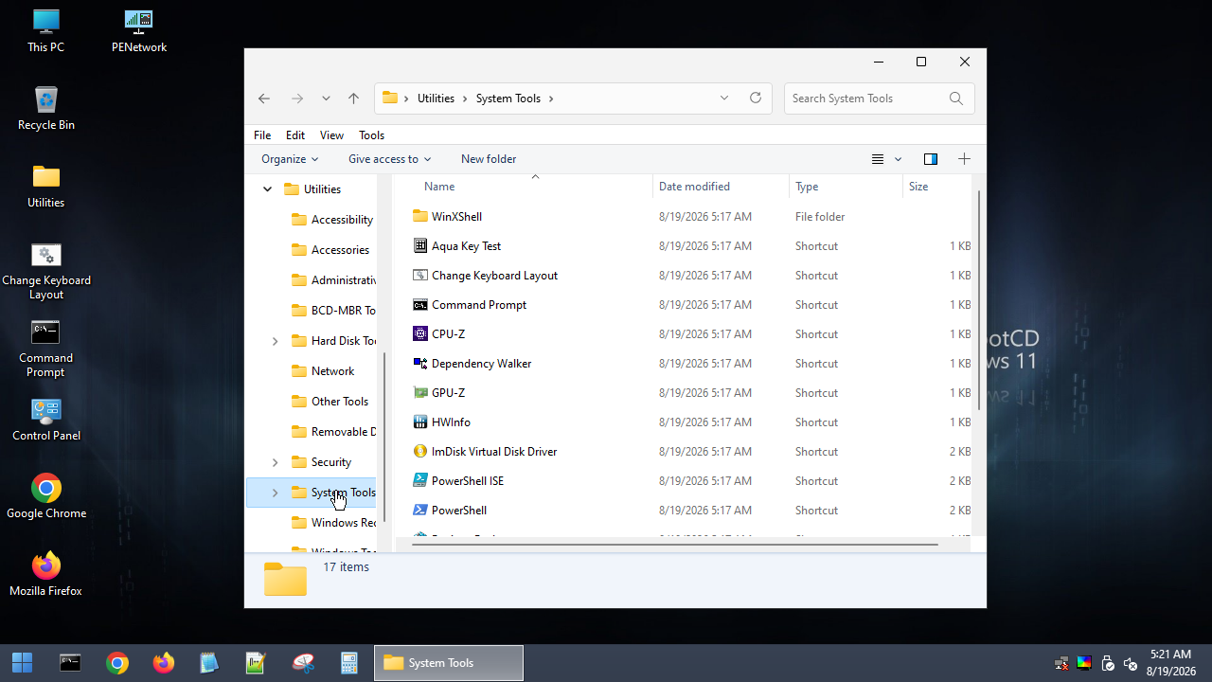Select the PowerShell shortcut in file list
This screenshot has width=1212, height=682.
458,511
